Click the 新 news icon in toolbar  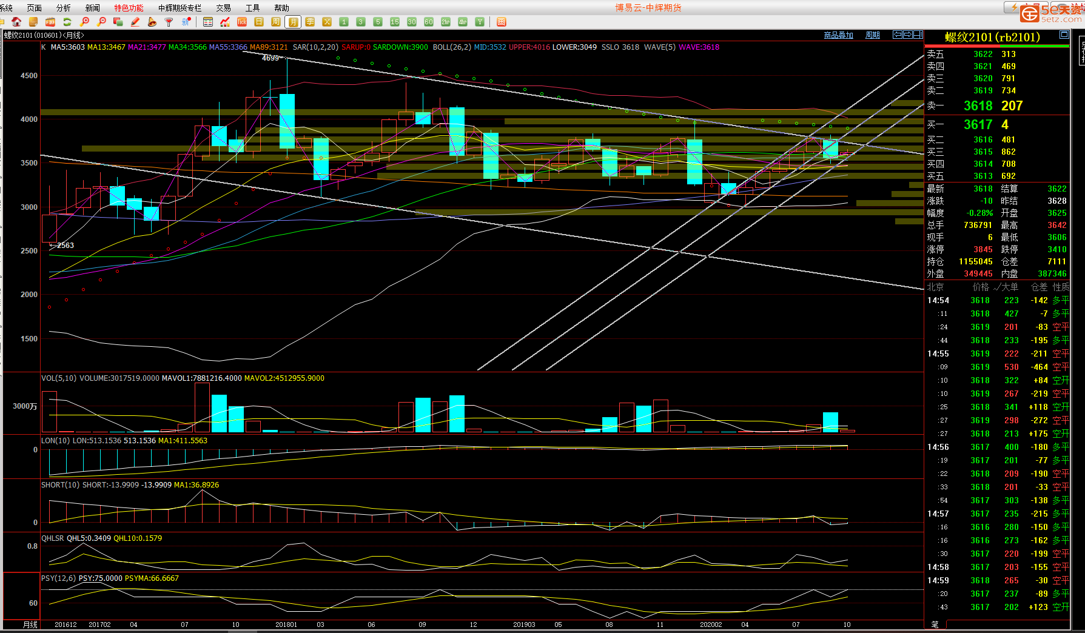tap(186, 22)
